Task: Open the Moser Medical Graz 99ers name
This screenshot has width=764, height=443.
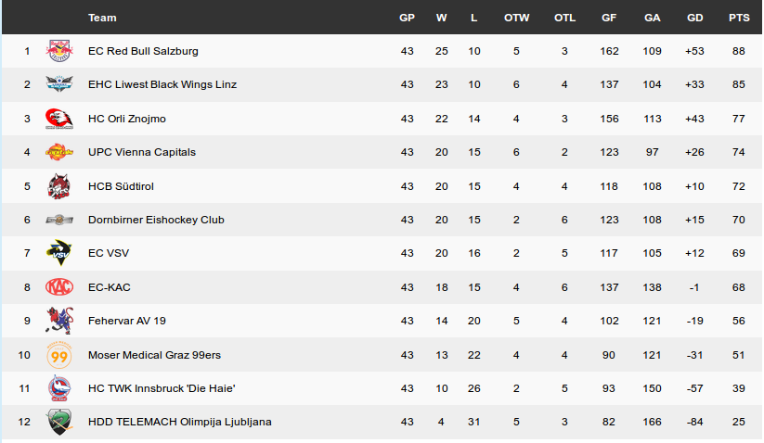Action: [154, 355]
